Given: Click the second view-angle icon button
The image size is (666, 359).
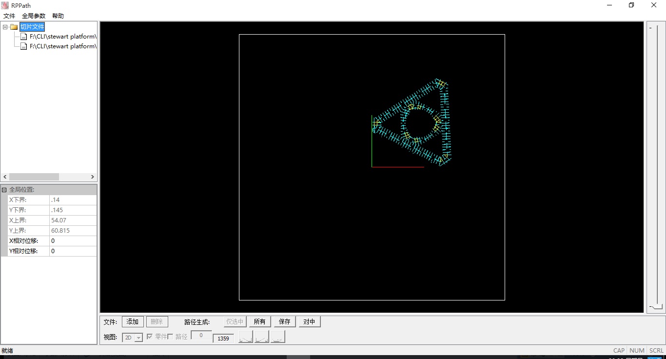Looking at the screenshot, I should tap(262, 337).
